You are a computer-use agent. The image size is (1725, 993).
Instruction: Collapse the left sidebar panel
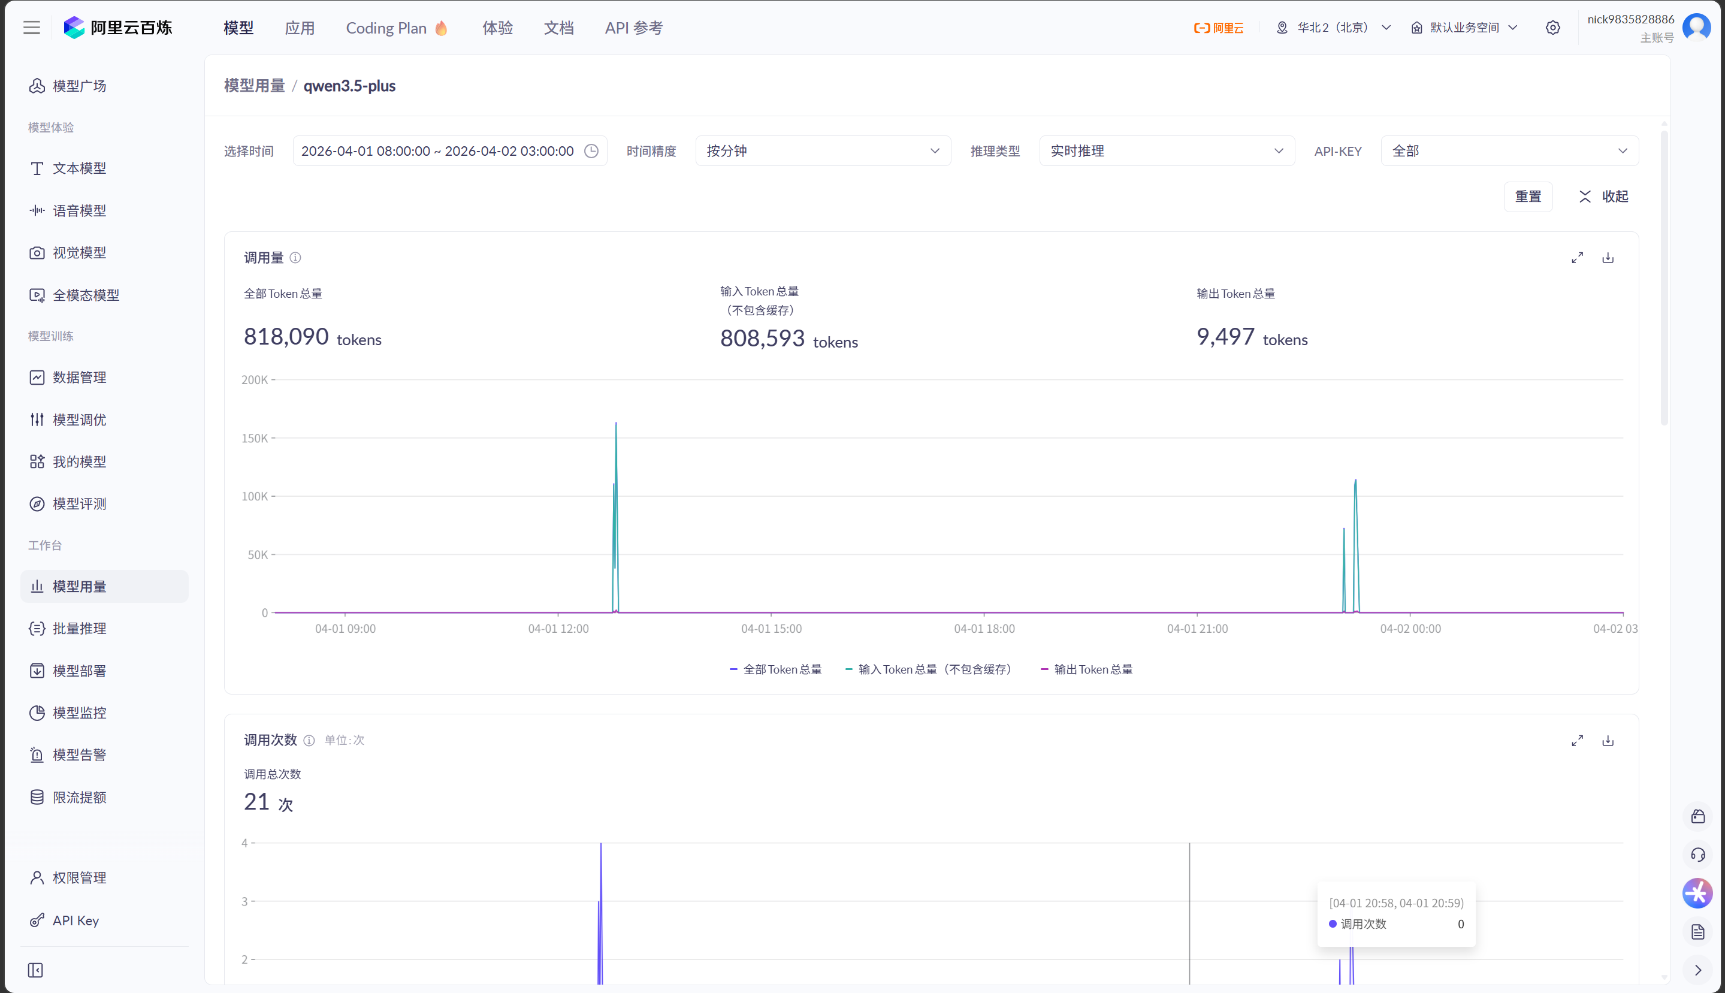click(35, 970)
